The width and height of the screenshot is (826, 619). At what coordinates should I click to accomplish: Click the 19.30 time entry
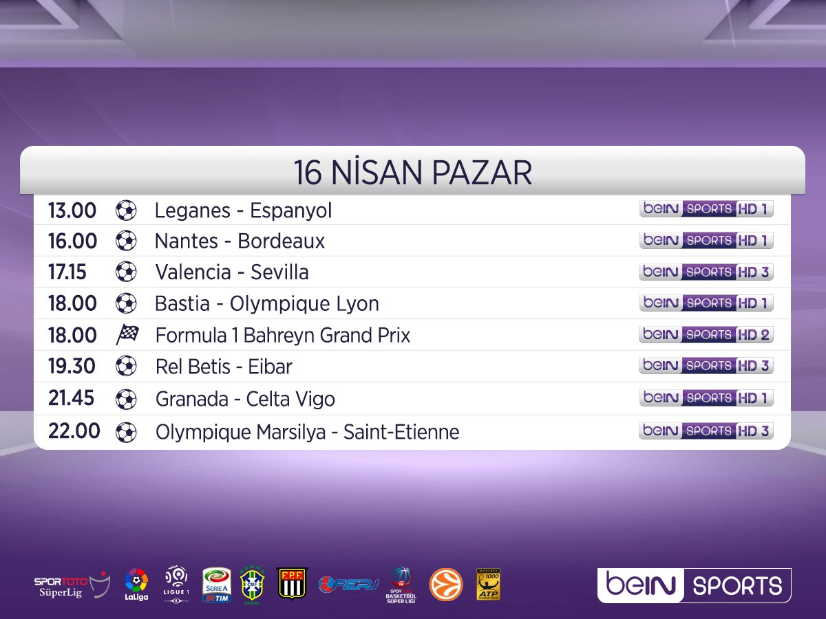click(x=72, y=367)
